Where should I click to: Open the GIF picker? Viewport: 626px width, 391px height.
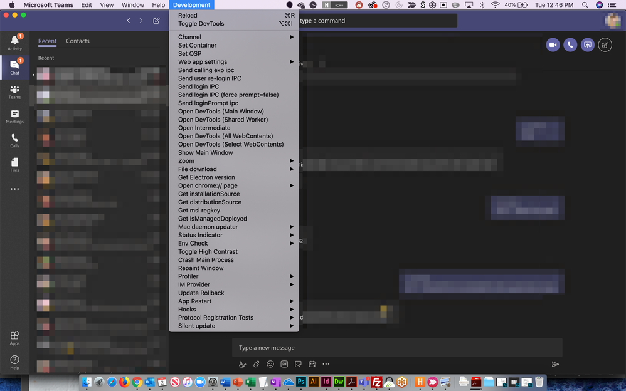(x=284, y=364)
